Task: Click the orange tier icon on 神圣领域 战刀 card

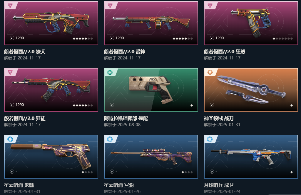Action: coord(210,72)
